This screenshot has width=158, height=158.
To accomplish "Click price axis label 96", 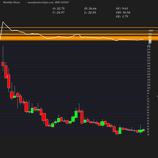I will (148, 91).
